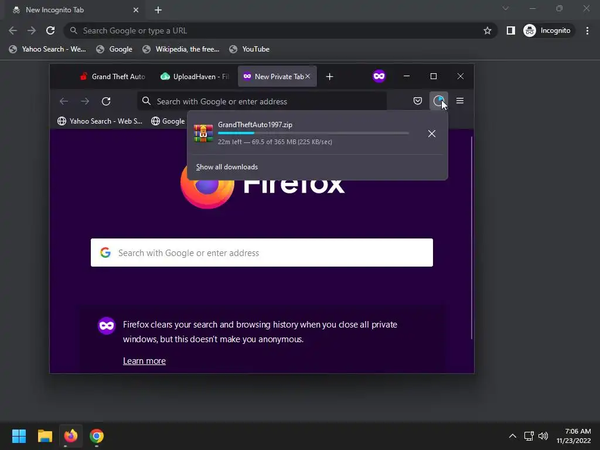This screenshot has width=600, height=450.
Task: Go back in Firefox window
Action: click(64, 101)
